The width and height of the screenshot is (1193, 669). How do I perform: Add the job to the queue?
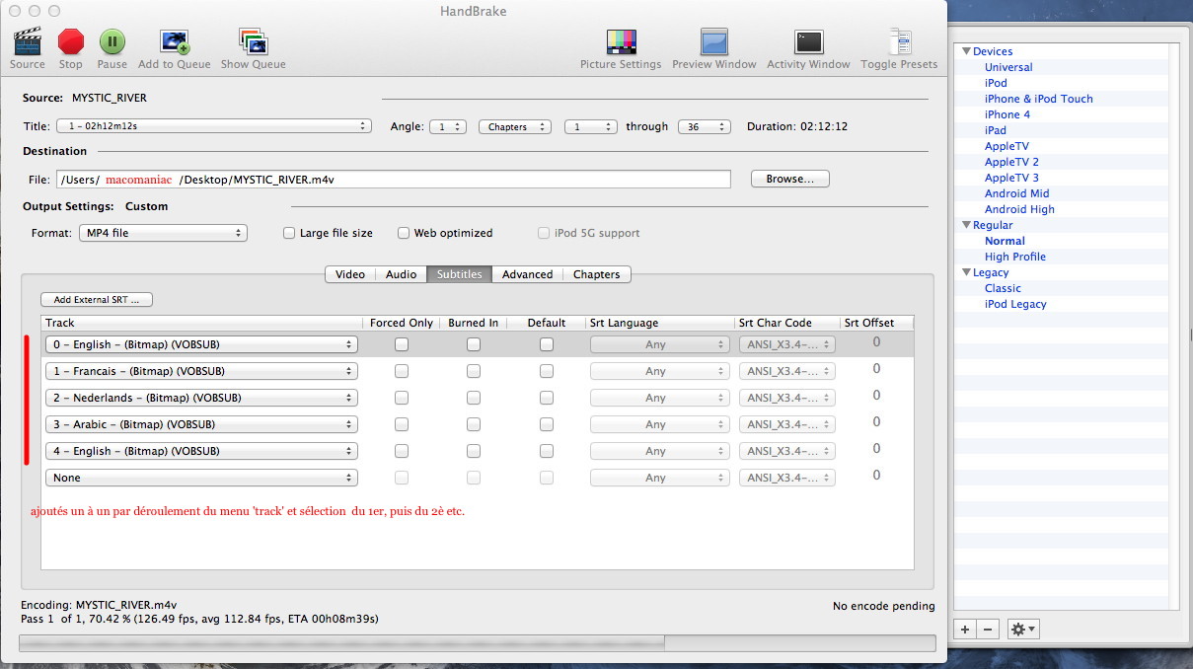175,48
